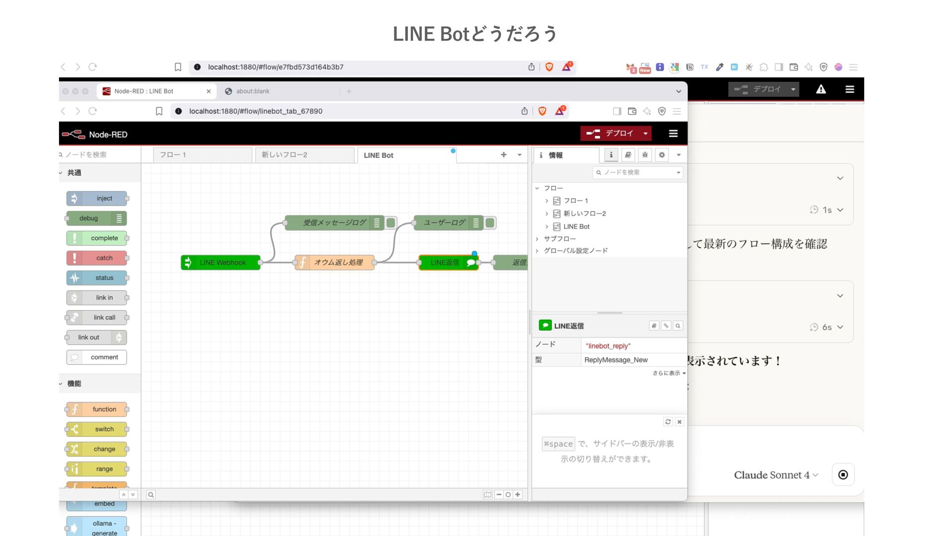
Task: Click the grey デプロイ button in background window
Action: (x=758, y=89)
